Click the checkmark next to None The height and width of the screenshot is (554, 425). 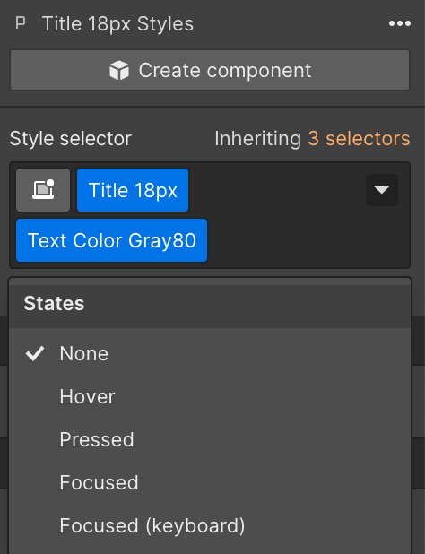click(x=35, y=353)
